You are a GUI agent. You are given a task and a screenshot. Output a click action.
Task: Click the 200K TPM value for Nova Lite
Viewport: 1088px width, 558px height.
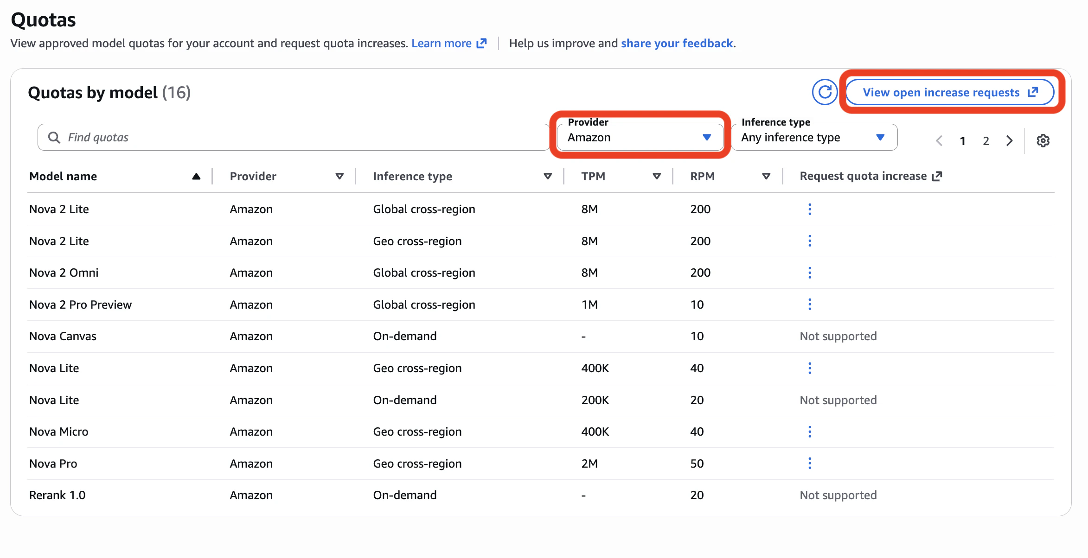pyautogui.click(x=595, y=400)
